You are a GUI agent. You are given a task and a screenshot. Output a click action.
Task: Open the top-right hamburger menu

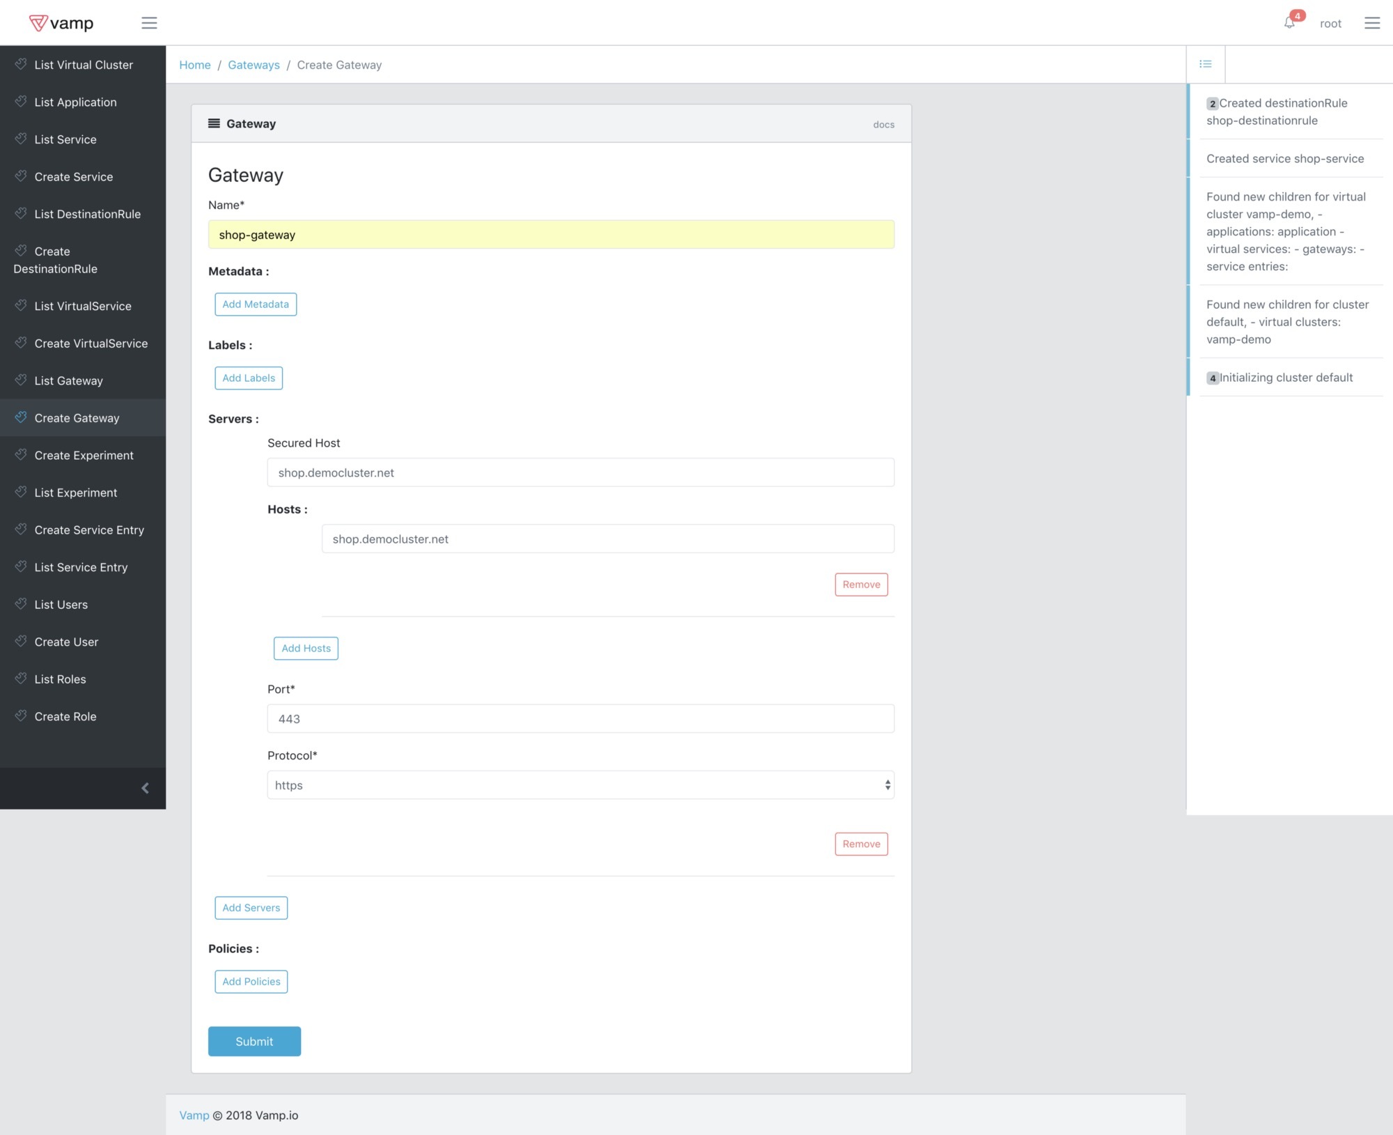pos(1371,23)
